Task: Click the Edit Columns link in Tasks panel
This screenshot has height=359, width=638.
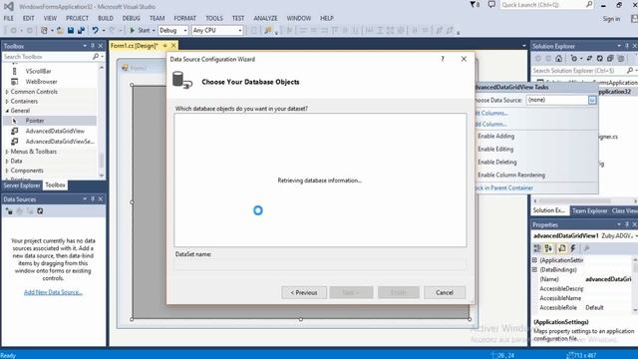Action: [491, 113]
